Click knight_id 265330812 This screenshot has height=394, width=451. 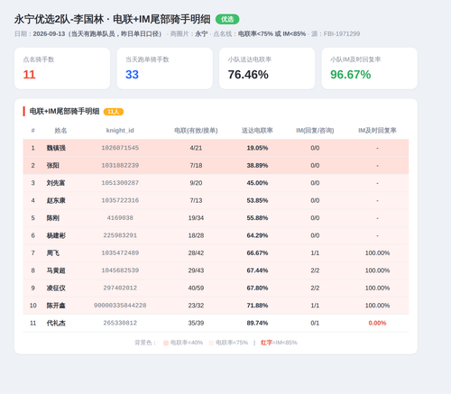[120, 323]
